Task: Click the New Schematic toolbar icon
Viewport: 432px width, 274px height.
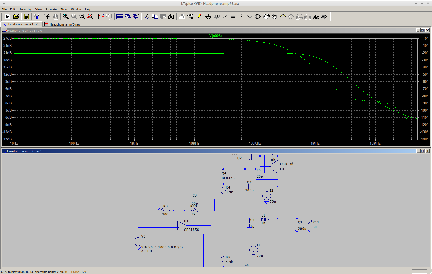Action: pyautogui.click(x=8, y=17)
